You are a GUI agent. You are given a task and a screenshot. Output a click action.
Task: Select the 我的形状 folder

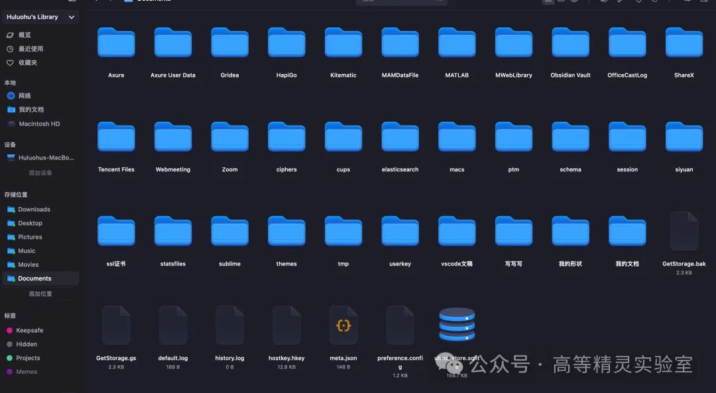[570, 231]
